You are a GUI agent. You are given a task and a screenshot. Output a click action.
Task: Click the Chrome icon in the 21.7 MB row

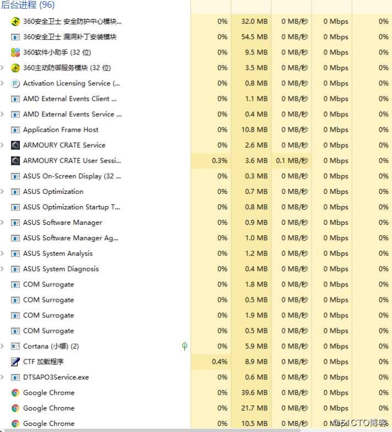coord(15,408)
